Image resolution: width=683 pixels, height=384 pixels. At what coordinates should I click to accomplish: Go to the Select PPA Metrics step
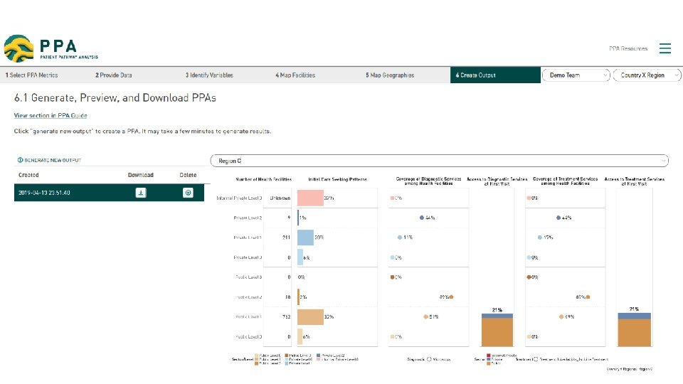pos(32,75)
